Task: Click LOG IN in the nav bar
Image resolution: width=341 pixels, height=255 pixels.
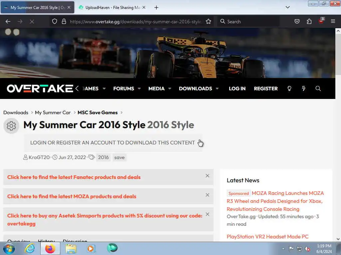Action: 237,88
